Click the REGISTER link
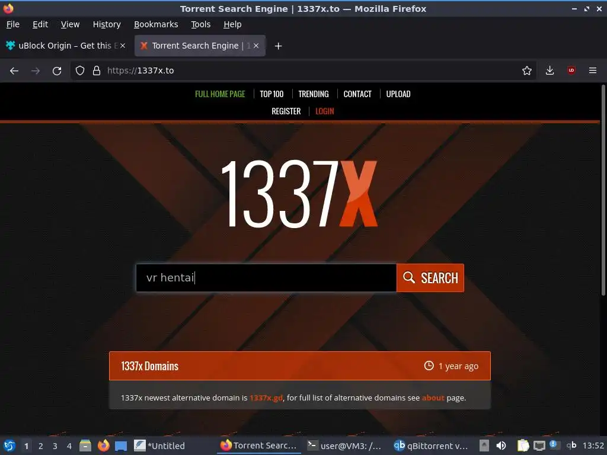This screenshot has height=455, width=607. [x=286, y=111]
